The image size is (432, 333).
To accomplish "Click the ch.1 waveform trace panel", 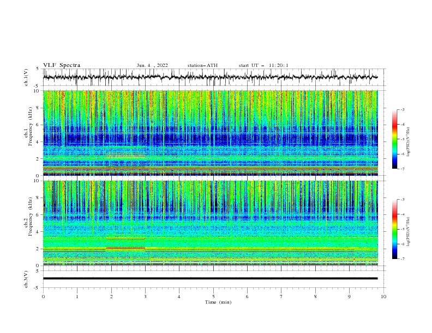I will coord(214,77).
